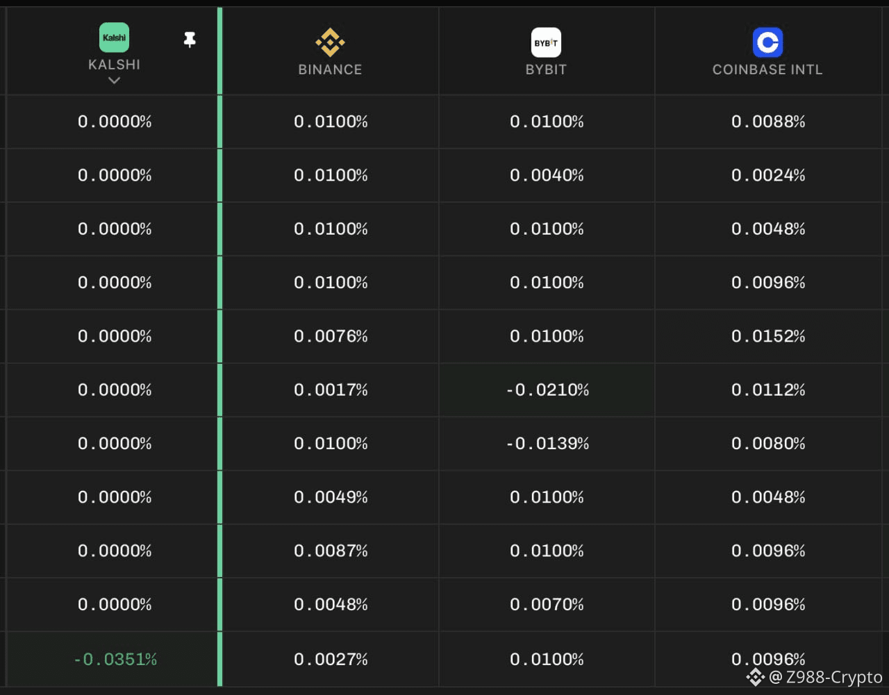This screenshot has width=889, height=695.
Task: Click the 0.0088% Coinbase Intl cell
Action: [768, 122]
